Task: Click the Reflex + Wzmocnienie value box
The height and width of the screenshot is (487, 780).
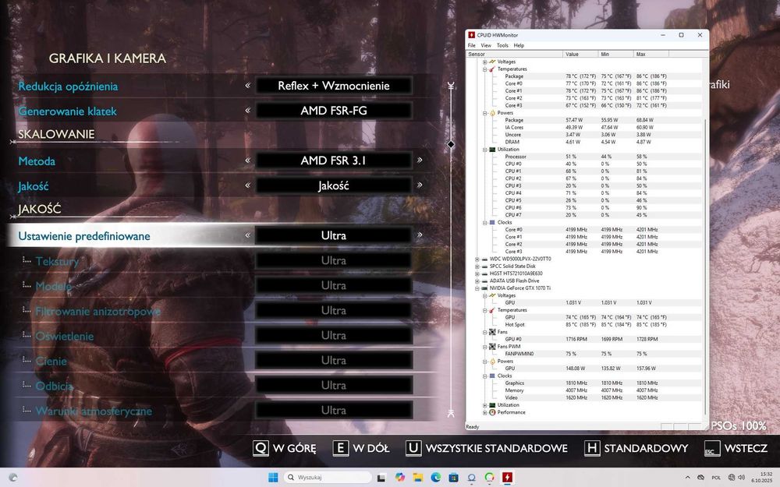Action: point(334,86)
